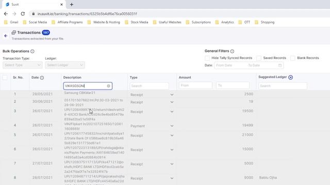The height and width of the screenshot is (185, 330).
Task: Click the Suggested Ledger search field
Action: 283,86
